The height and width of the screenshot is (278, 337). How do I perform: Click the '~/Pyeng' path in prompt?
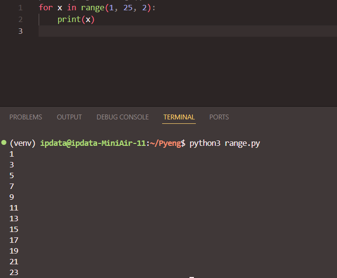pos(165,143)
